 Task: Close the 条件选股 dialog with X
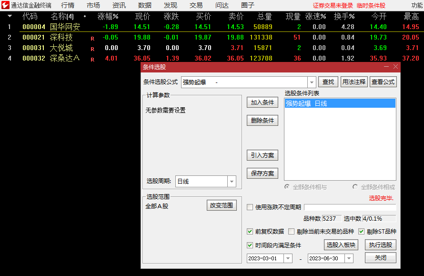(x=395, y=67)
